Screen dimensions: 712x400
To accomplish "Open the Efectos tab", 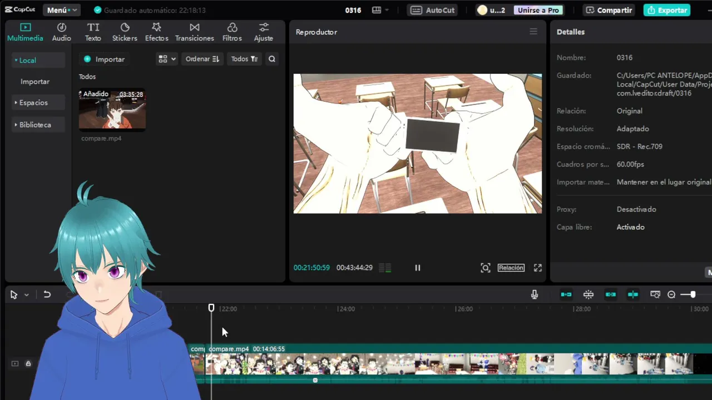I will (x=156, y=32).
